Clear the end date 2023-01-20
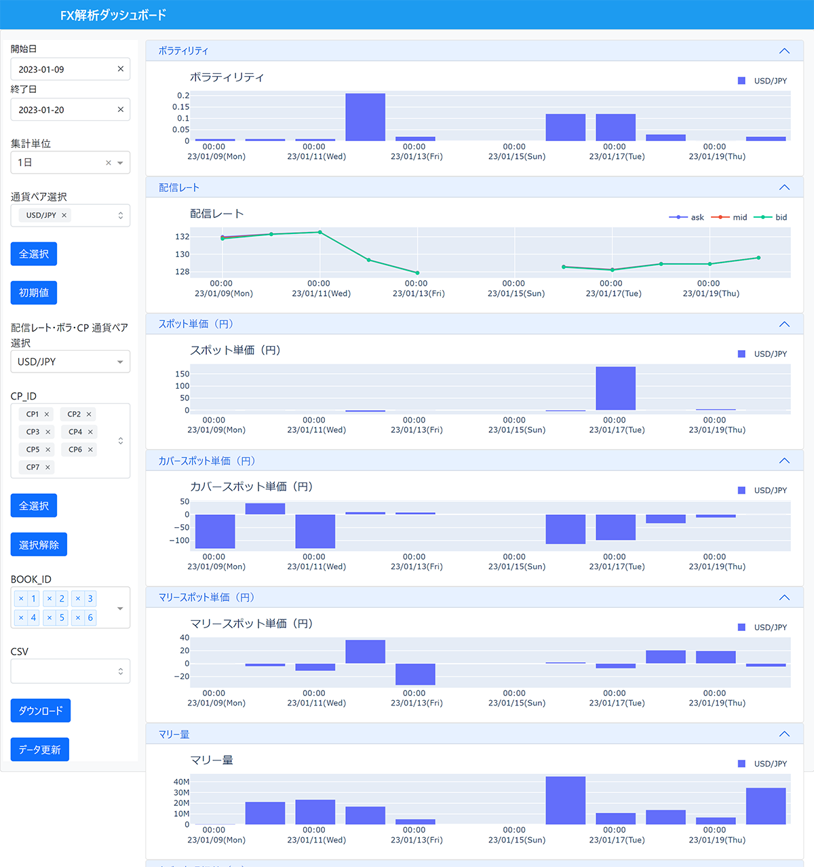 120,110
